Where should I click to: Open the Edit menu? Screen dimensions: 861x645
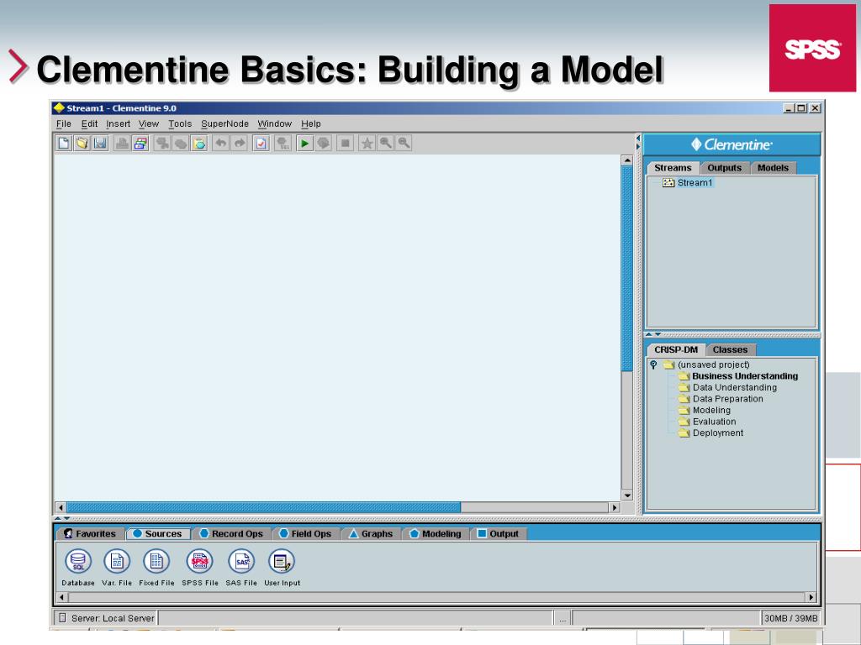89,124
